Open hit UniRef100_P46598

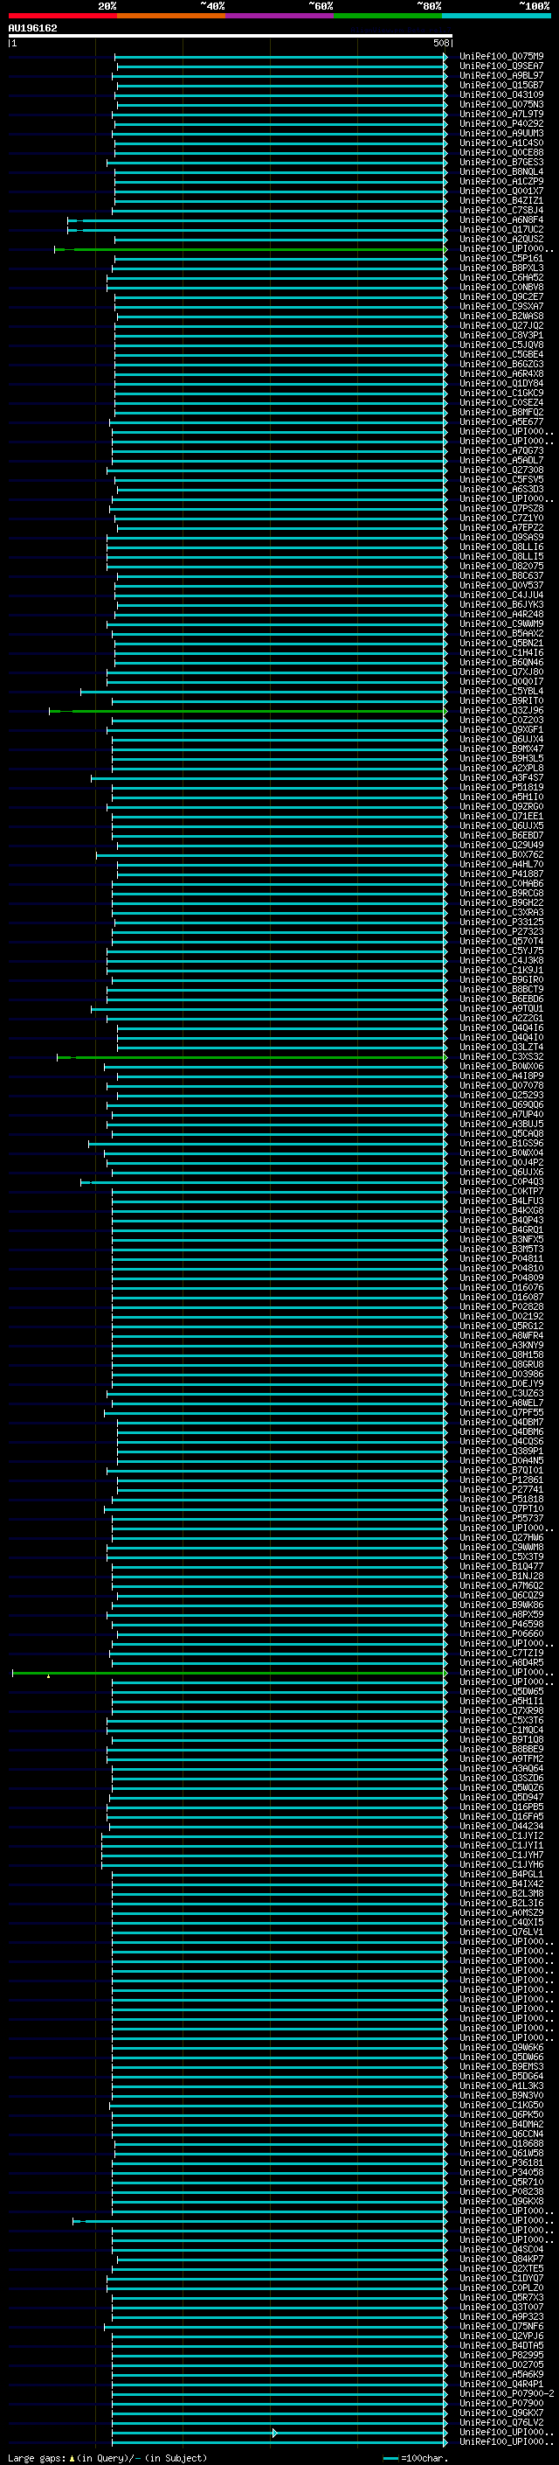pyautogui.click(x=501, y=1625)
